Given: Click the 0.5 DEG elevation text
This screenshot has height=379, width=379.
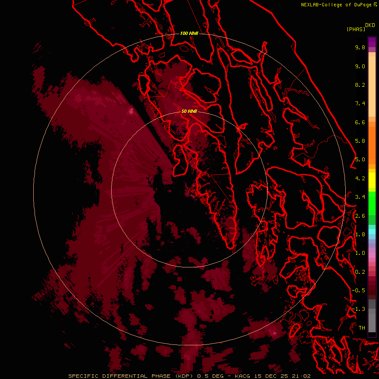Looking at the screenshot, I should pyautogui.click(x=209, y=376).
